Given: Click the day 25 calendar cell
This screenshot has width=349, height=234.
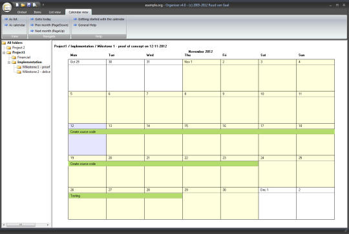Looking at the screenshot, I should [x=315, y=171].
